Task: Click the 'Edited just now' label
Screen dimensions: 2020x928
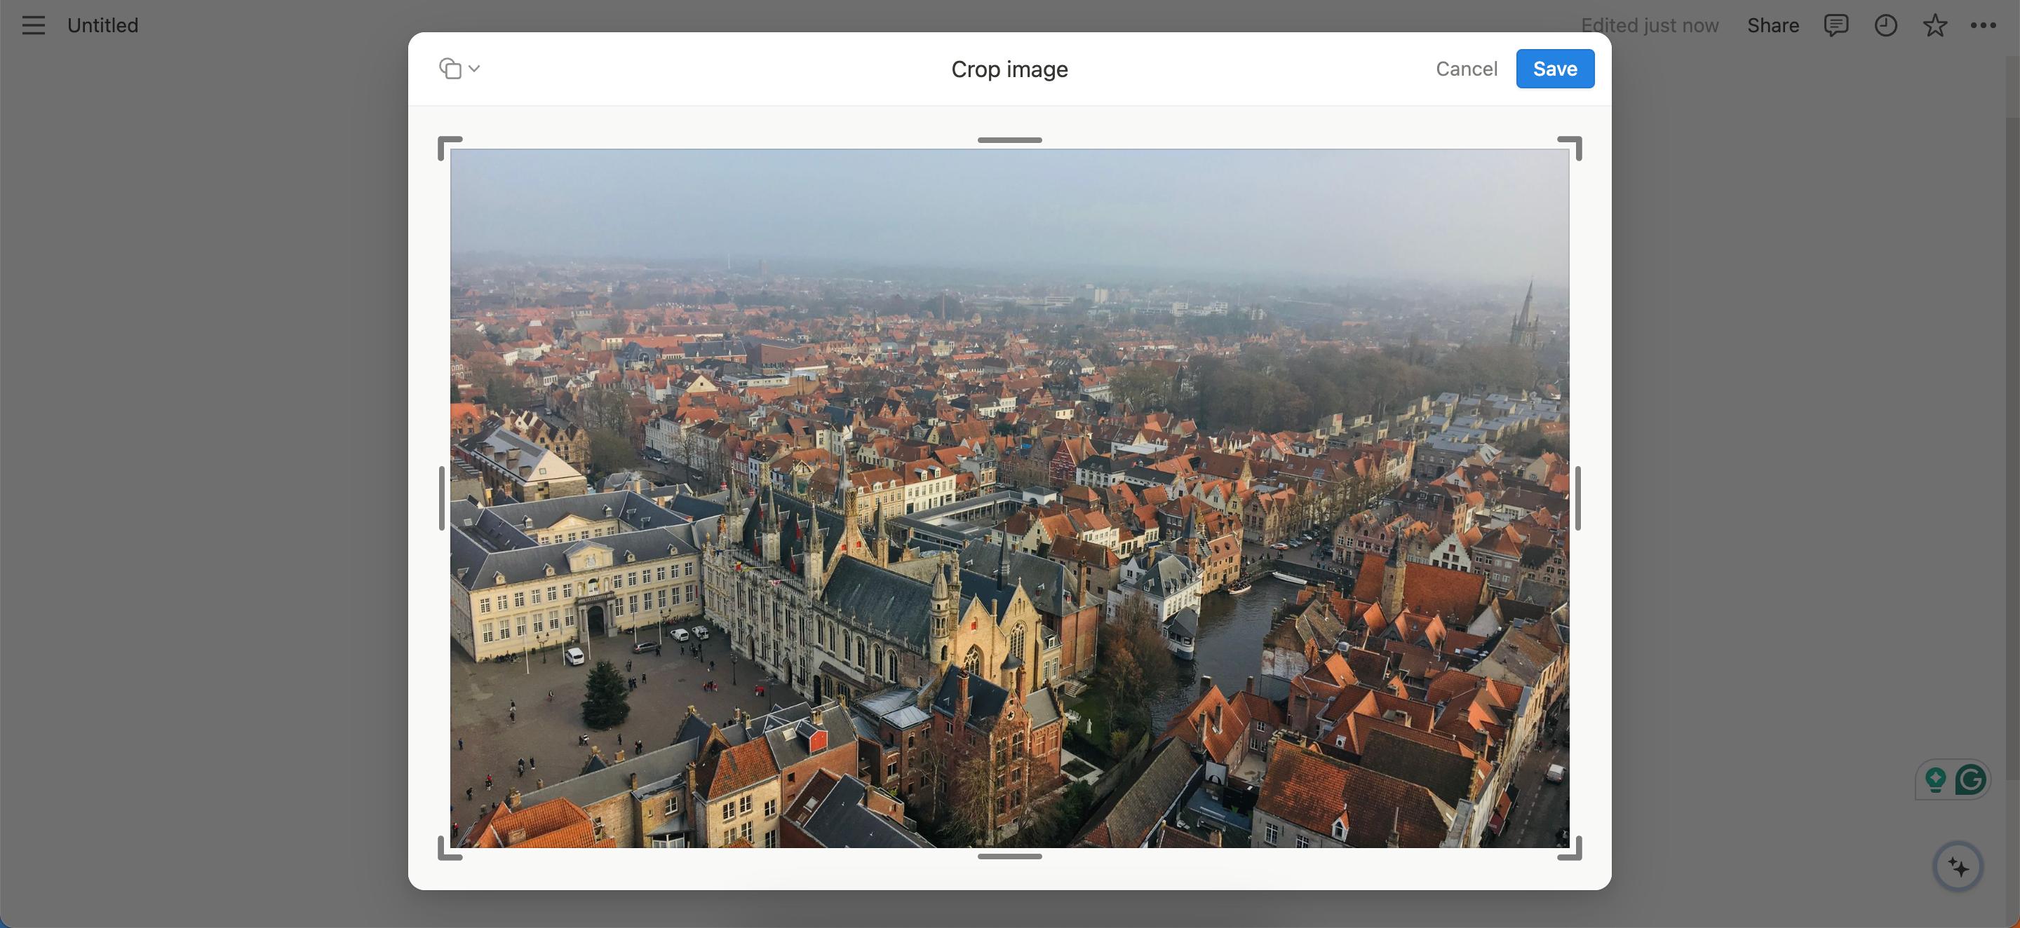Action: [x=1650, y=25]
